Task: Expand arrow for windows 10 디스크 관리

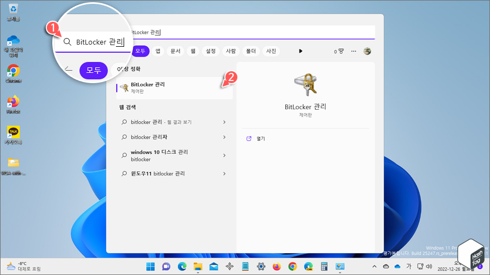Action: tap(224, 155)
